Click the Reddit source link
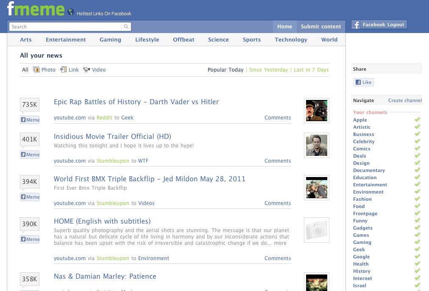The image size is (429, 291). tap(105, 118)
